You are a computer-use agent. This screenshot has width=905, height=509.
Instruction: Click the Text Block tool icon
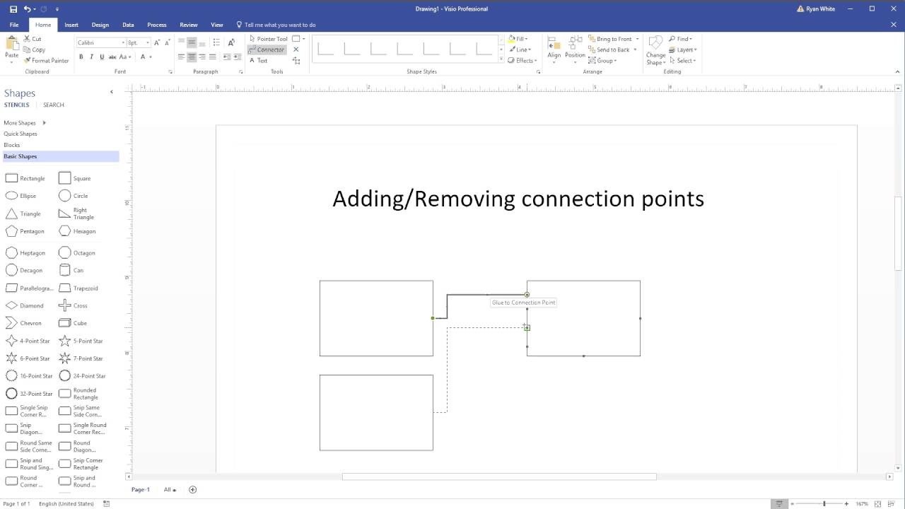tap(296, 61)
